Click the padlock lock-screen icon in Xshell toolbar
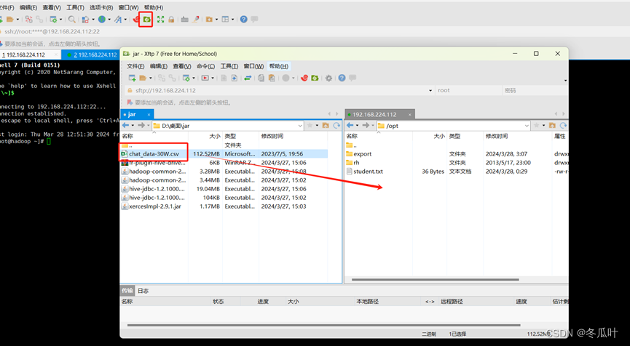Screen dimensions: 630x346 click(x=171, y=19)
